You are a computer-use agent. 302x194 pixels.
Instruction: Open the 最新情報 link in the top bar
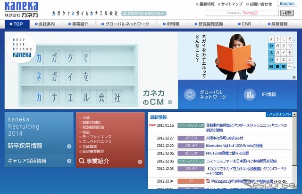[x=205, y=4]
